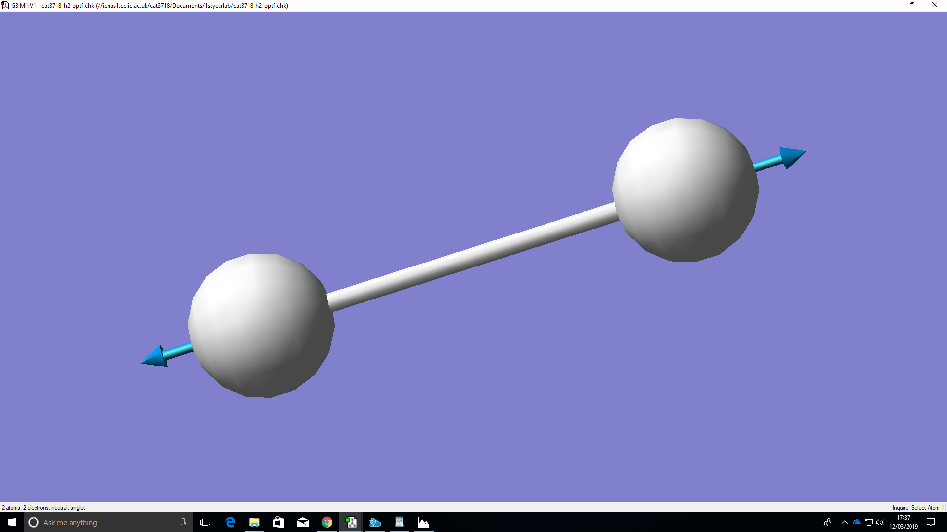
Task: Expand hidden system tray icons
Action: coord(845,522)
